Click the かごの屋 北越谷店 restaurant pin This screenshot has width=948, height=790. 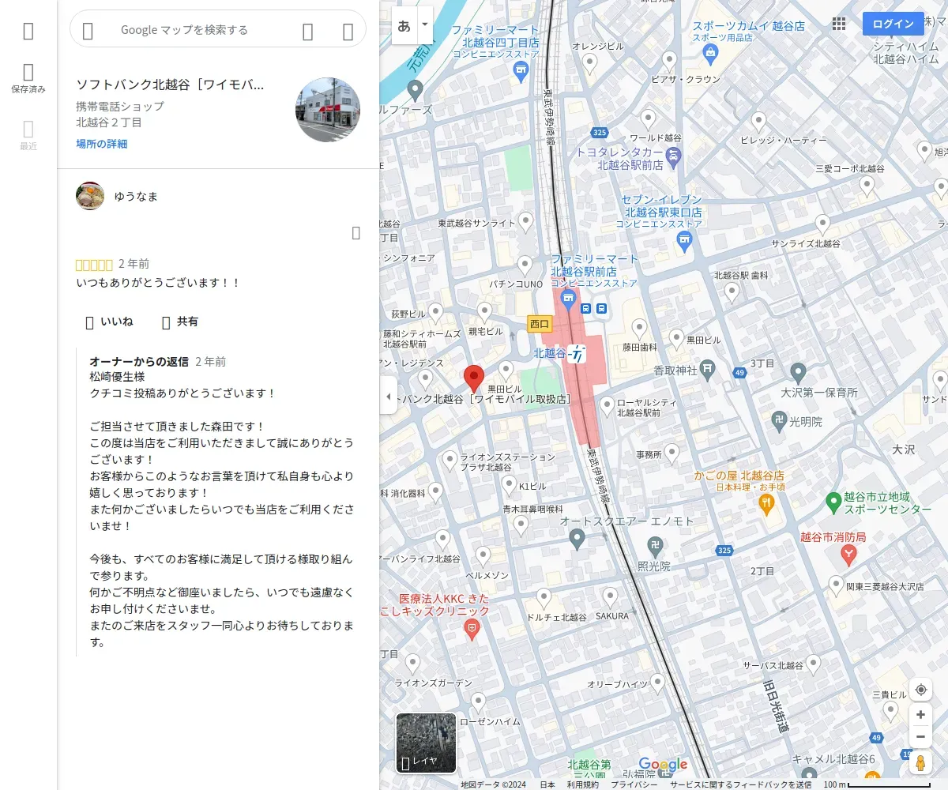point(765,506)
